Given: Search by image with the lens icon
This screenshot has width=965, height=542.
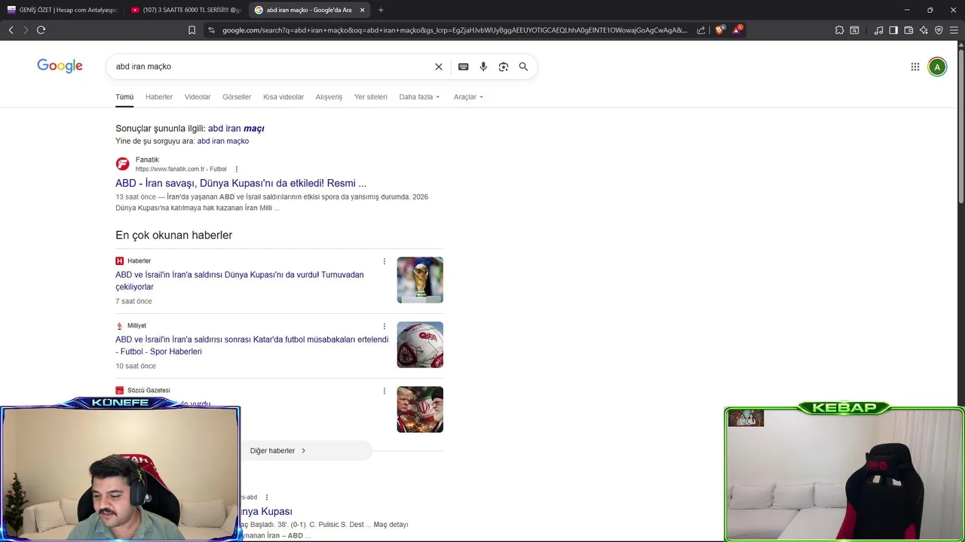Looking at the screenshot, I should click(504, 66).
